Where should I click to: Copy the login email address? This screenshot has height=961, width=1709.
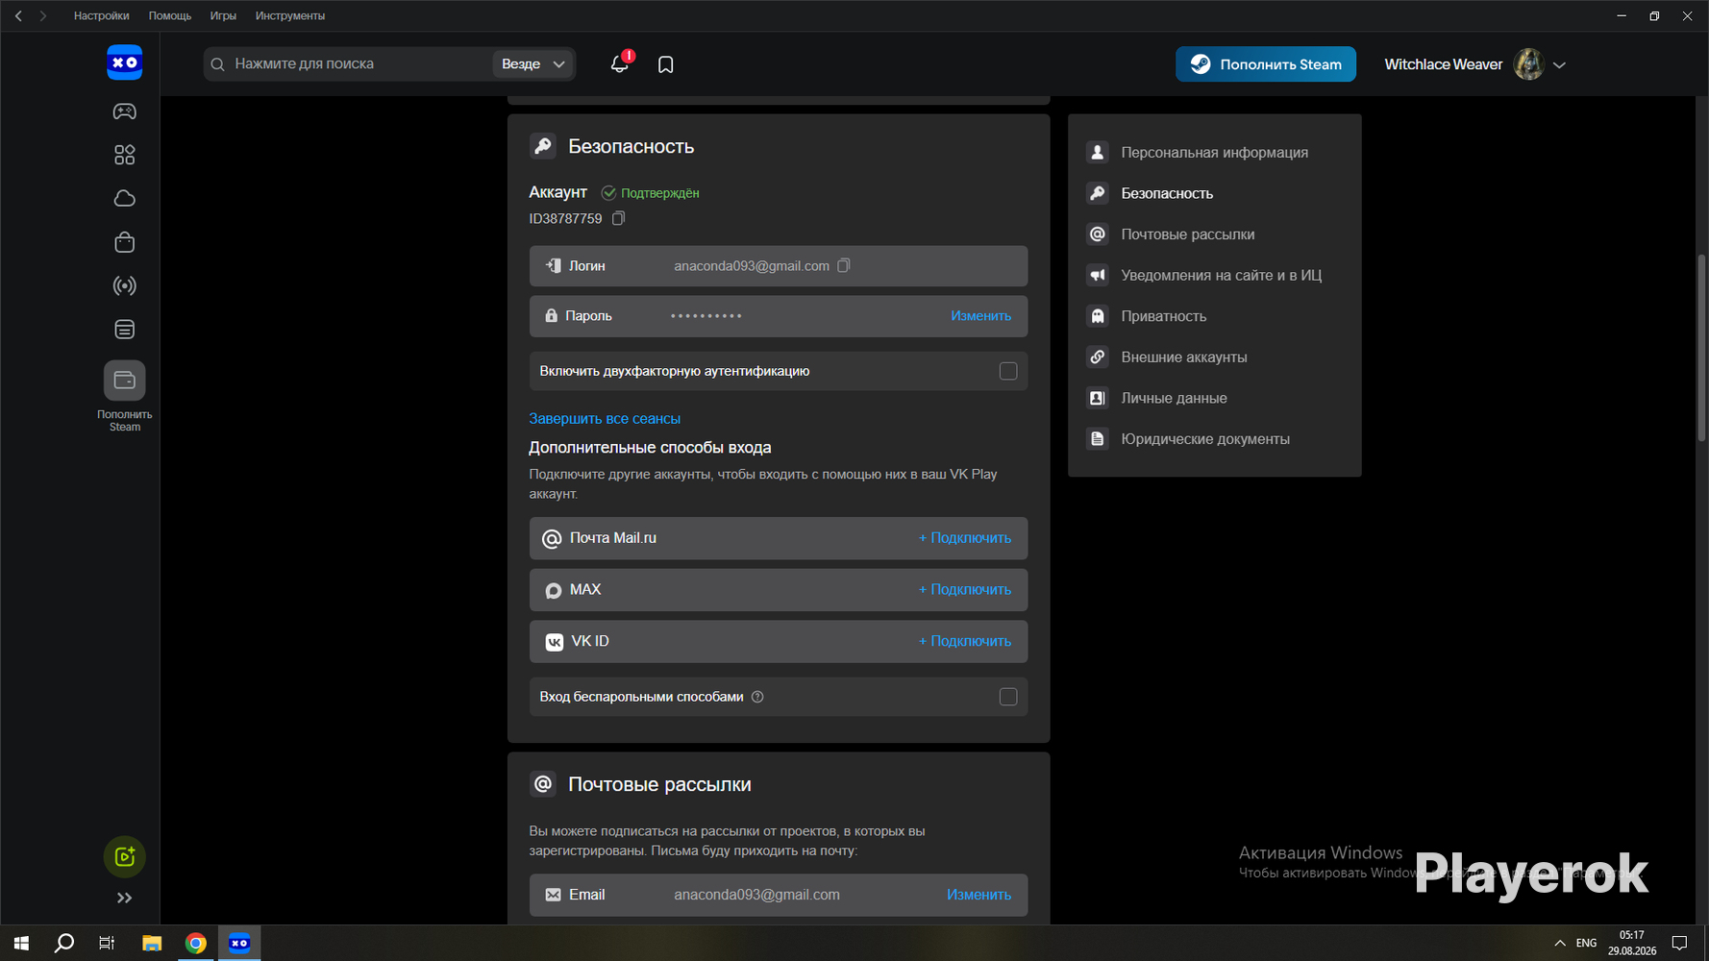coord(844,265)
